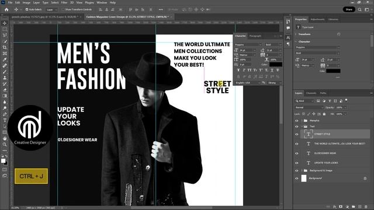Open the File menu
The image size is (374, 210).
[x=10, y=2]
